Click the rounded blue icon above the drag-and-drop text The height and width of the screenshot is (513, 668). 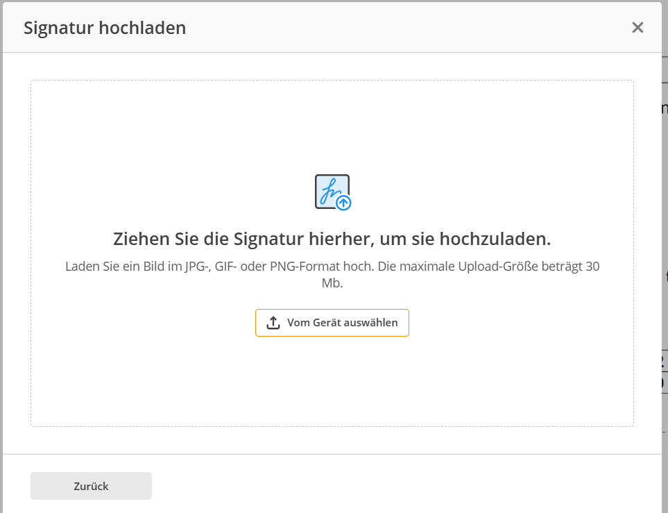[333, 192]
